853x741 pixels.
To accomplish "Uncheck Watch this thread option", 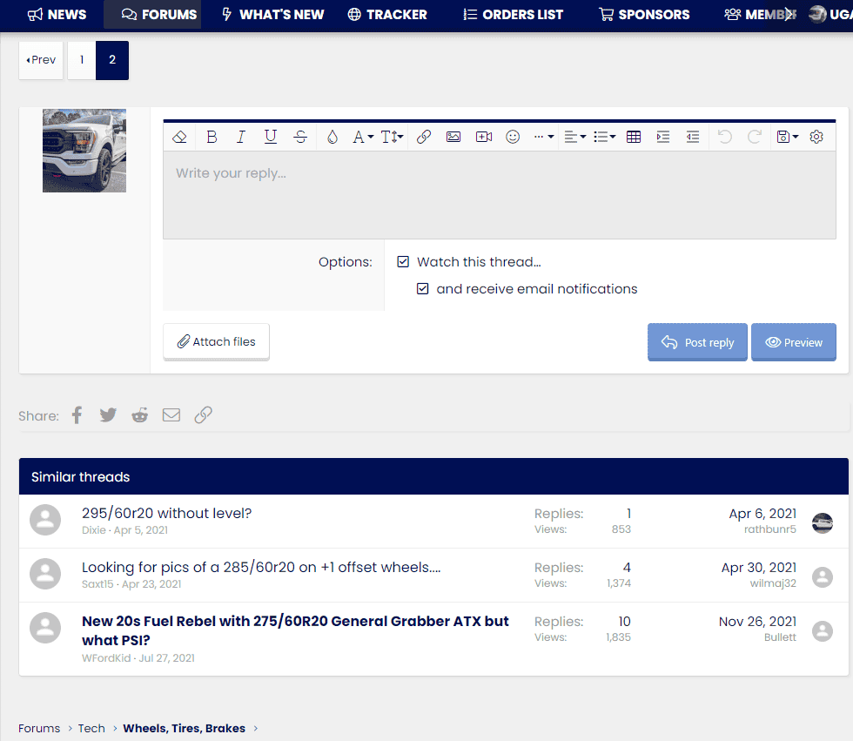I will click(x=403, y=261).
